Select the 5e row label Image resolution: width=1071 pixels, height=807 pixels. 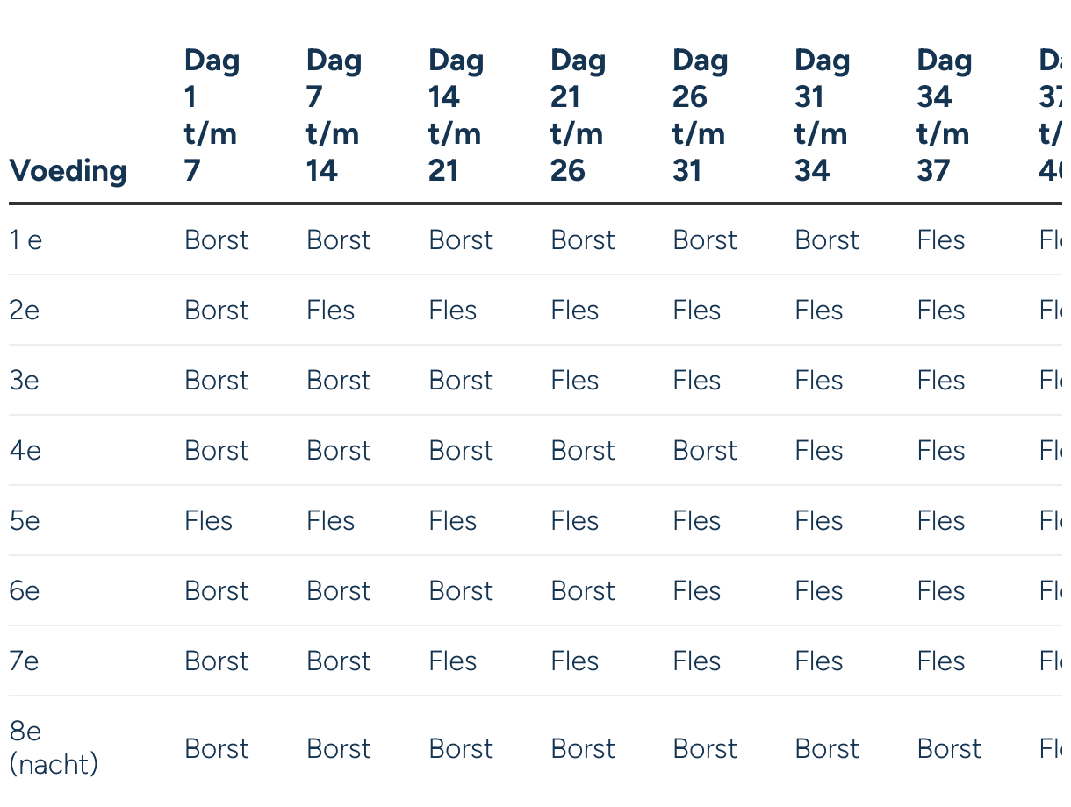tap(25, 521)
